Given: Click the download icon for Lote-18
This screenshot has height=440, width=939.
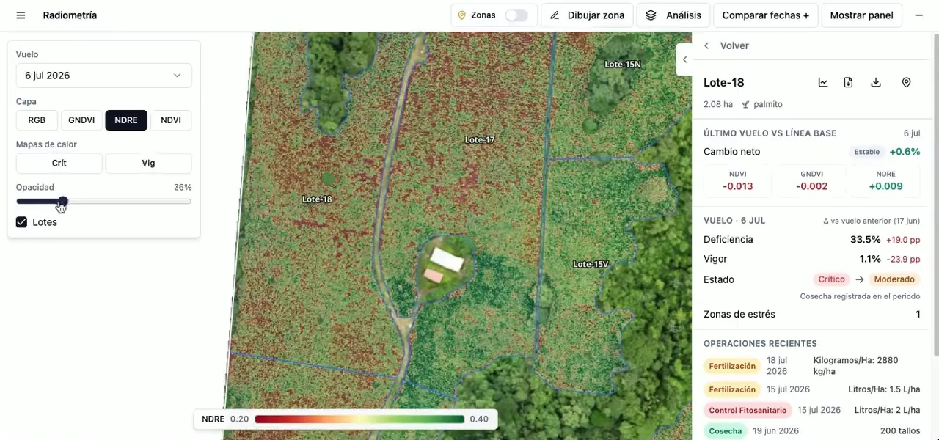Looking at the screenshot, I should [x=876, y=83].
